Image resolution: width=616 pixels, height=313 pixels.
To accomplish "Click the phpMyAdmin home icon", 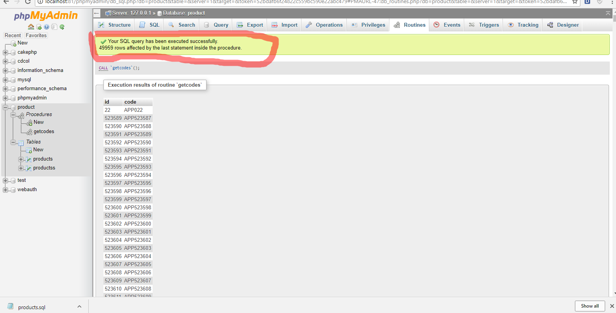I will 31,27.
